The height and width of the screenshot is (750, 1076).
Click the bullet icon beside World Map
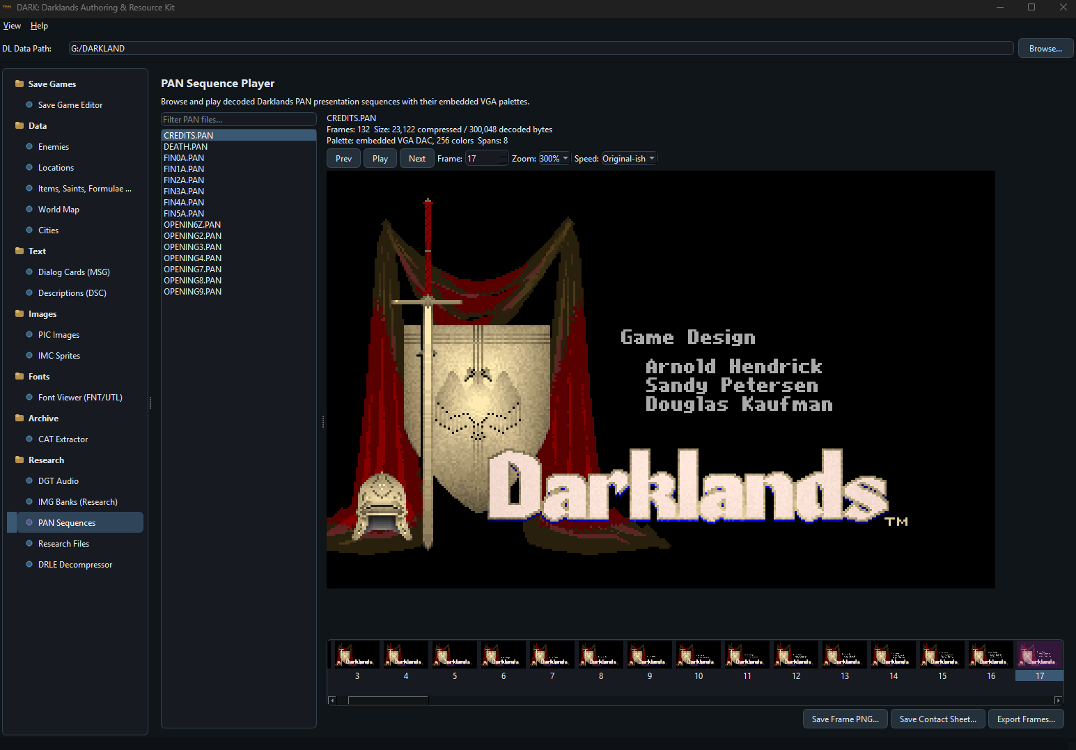click(29, 209)
